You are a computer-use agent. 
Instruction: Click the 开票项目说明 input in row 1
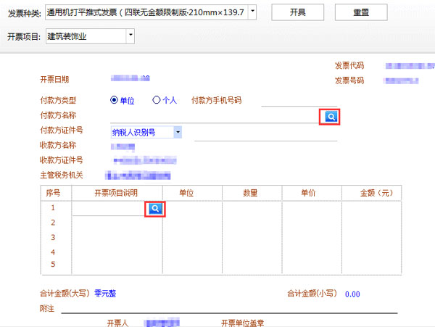tap(110, 209)
